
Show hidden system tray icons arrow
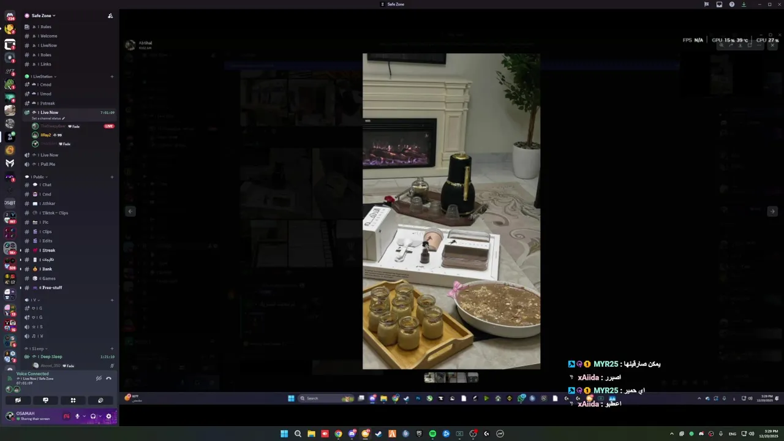coord(672,434)
